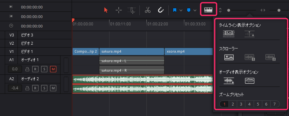
Task: Select the red arrow Selection tool
Action: click(106, 10)
